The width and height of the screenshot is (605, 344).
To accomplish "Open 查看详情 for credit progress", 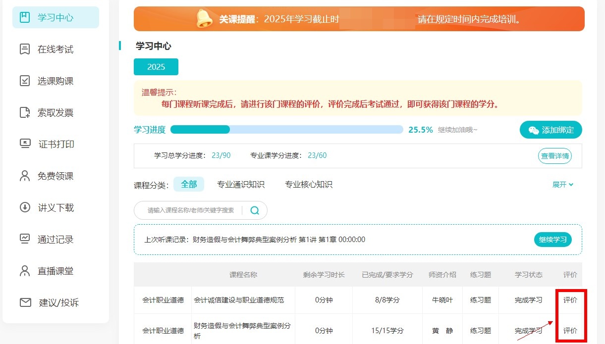I will pos(554,155).
